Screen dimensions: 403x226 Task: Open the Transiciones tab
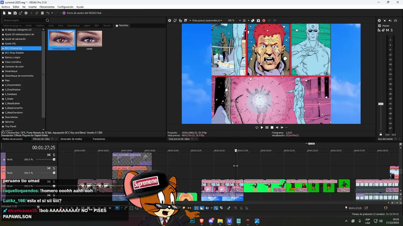tap(99, 139)
